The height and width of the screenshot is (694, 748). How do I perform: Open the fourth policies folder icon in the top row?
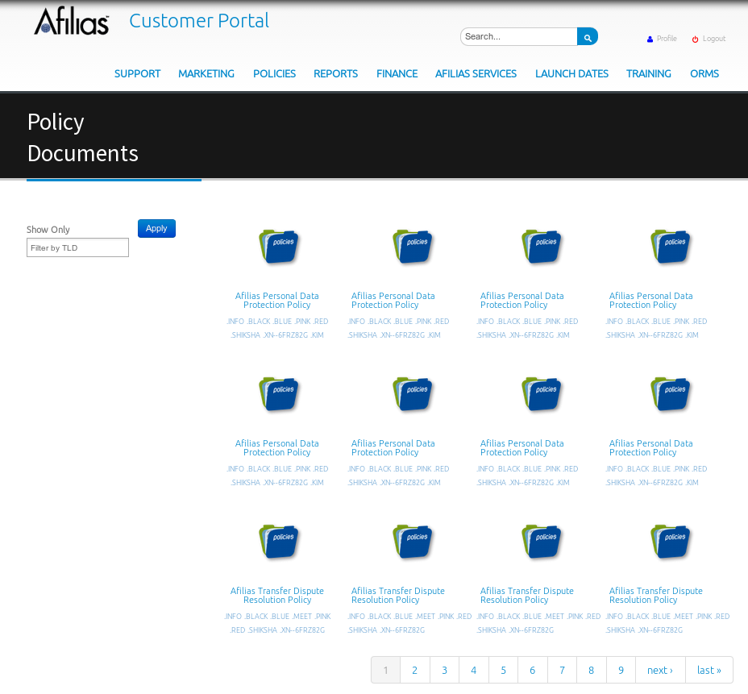671,247
